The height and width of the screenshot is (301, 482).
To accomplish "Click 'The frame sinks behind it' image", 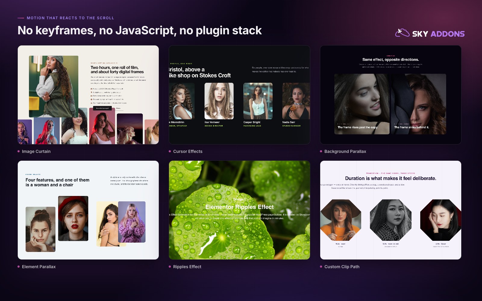I will [418, 104].
